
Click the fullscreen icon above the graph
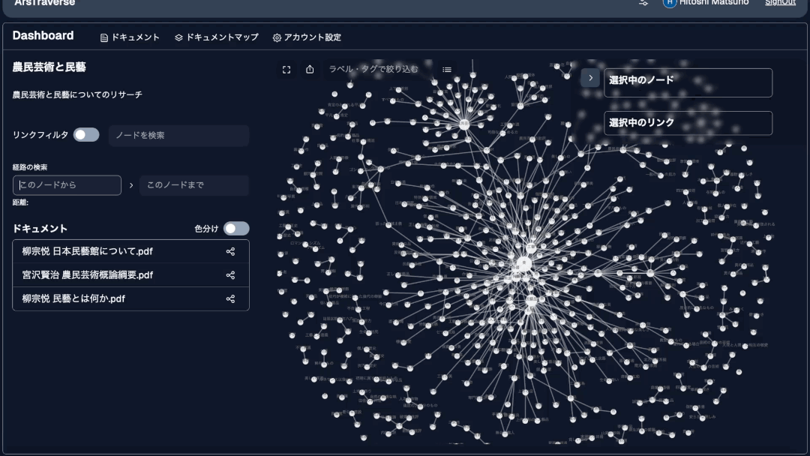coord(286,70)
